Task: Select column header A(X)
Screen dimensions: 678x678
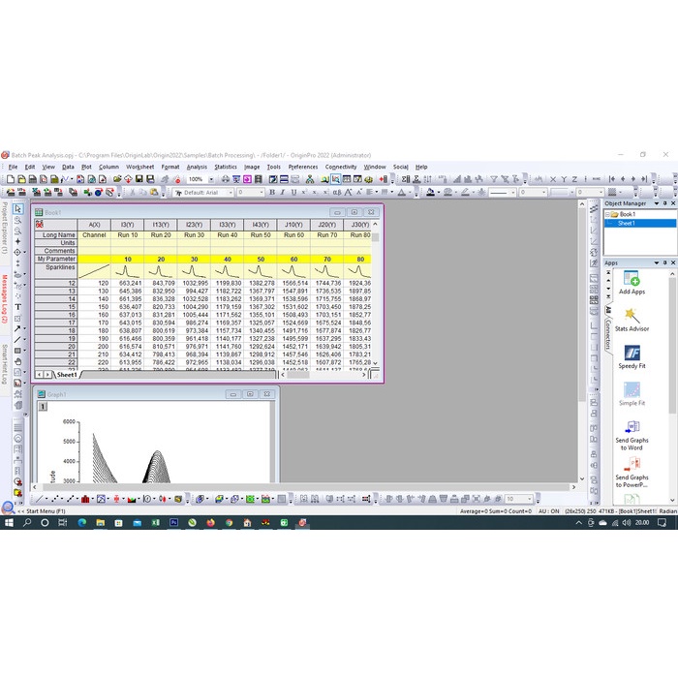Action: [x=94, y=225]
